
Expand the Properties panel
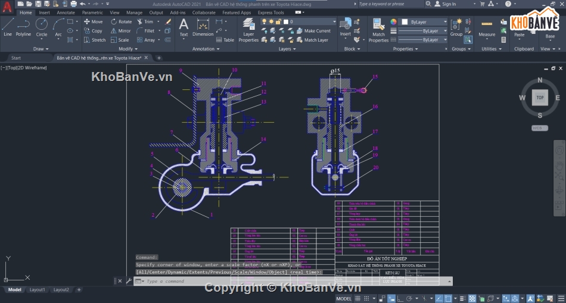pos(405,49)
